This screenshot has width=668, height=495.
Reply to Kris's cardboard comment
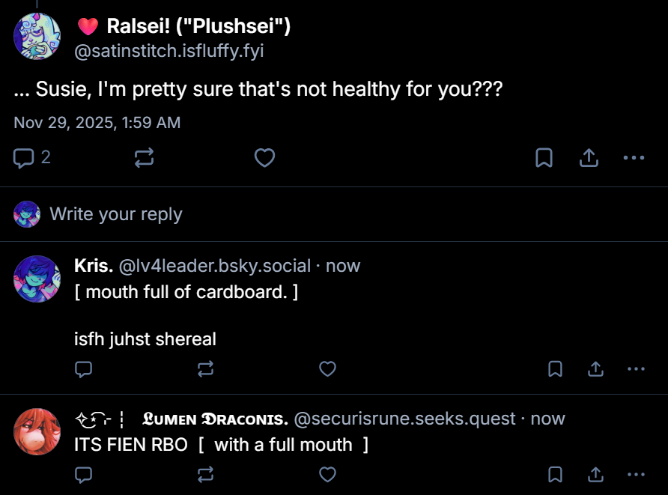(84, 368)
